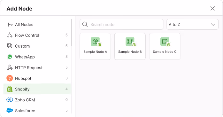Click the Sample Node A package icon
The image size is (223, 117).
pyautogui.click(x=95, y=42)
